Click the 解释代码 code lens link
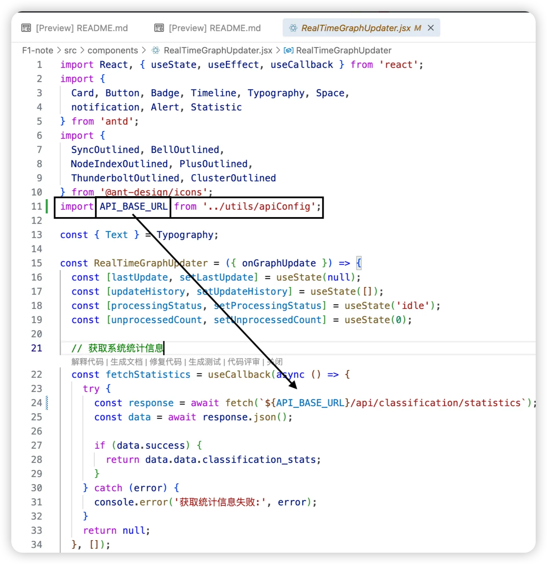547x564 pixels. click(x=87, y=362)
